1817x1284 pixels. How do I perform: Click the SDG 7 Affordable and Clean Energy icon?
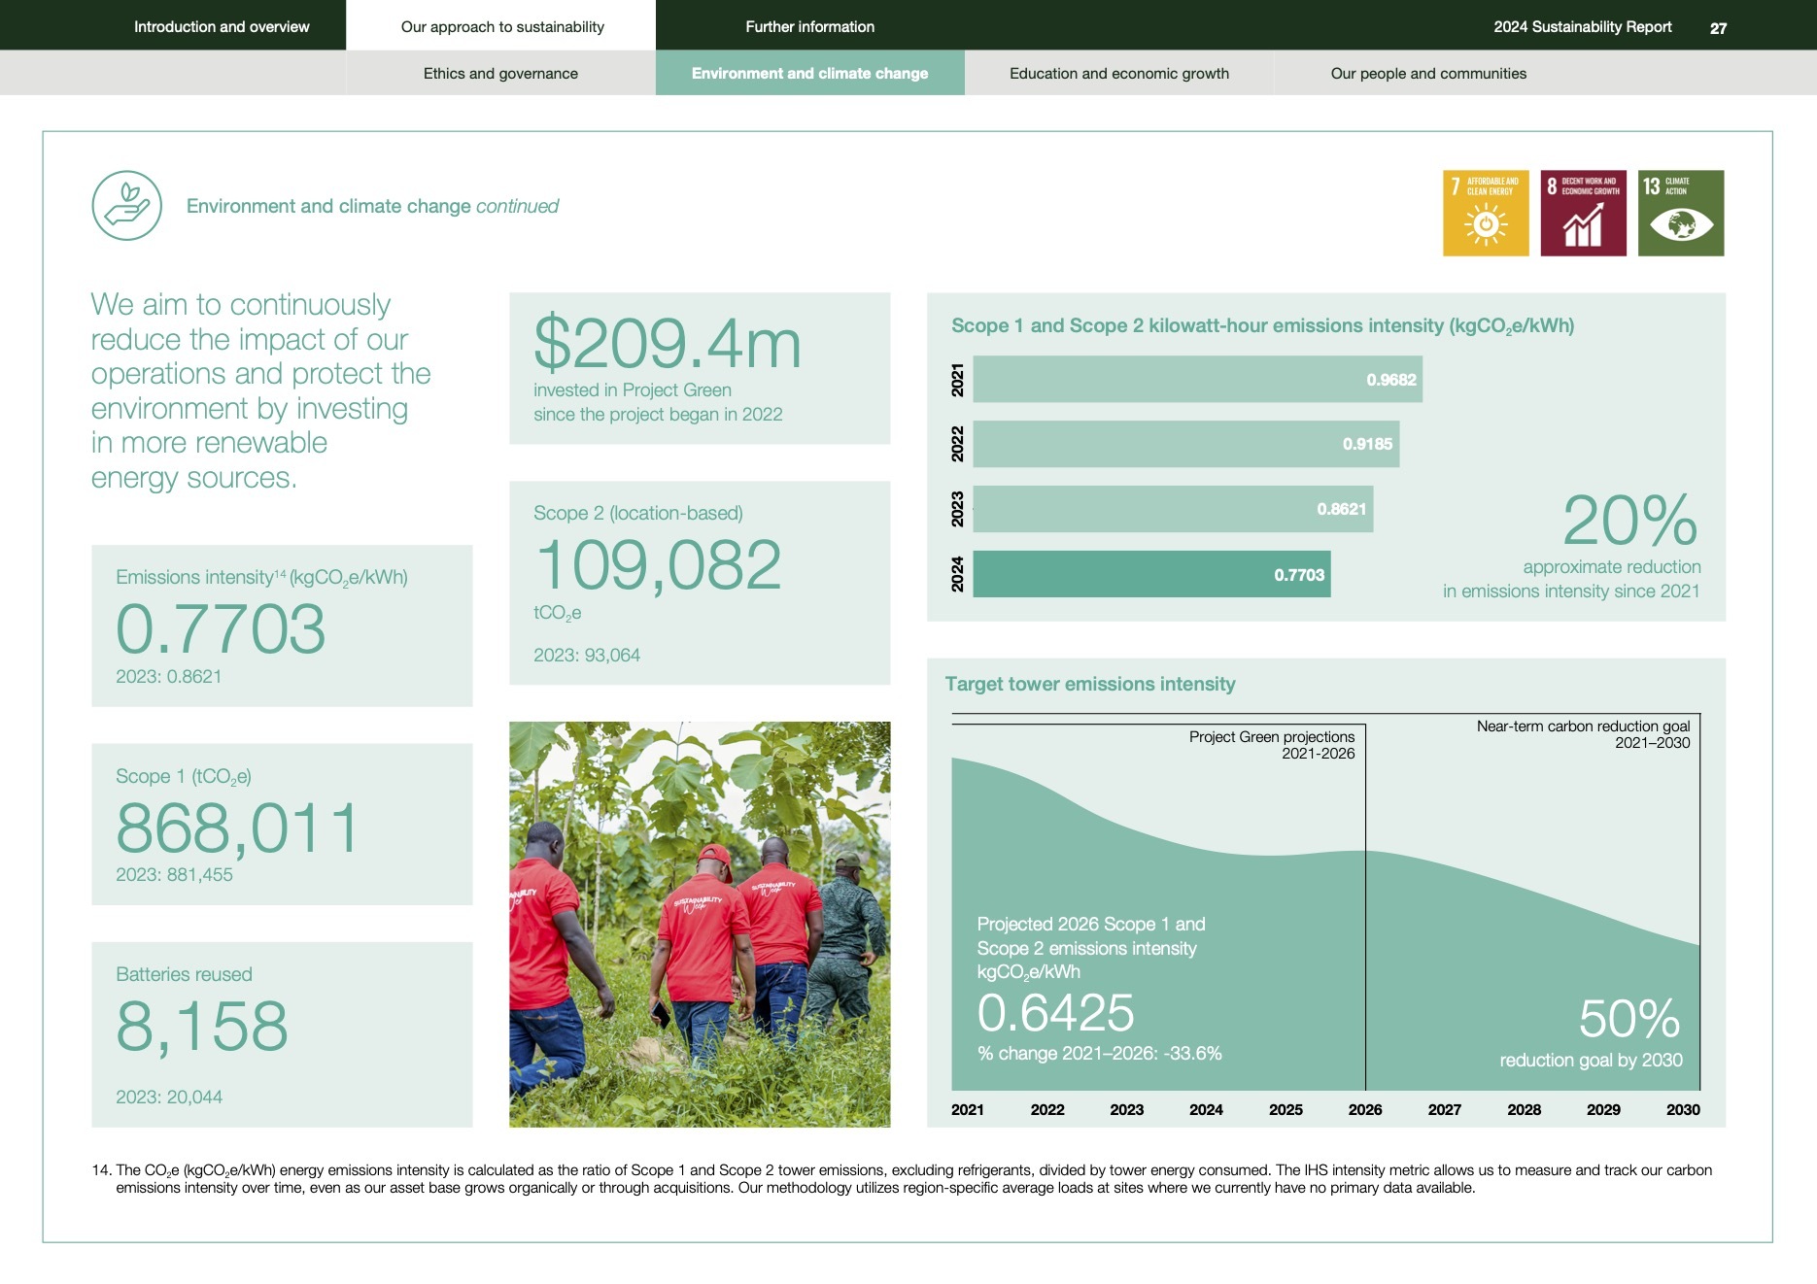click(1487, 213)
